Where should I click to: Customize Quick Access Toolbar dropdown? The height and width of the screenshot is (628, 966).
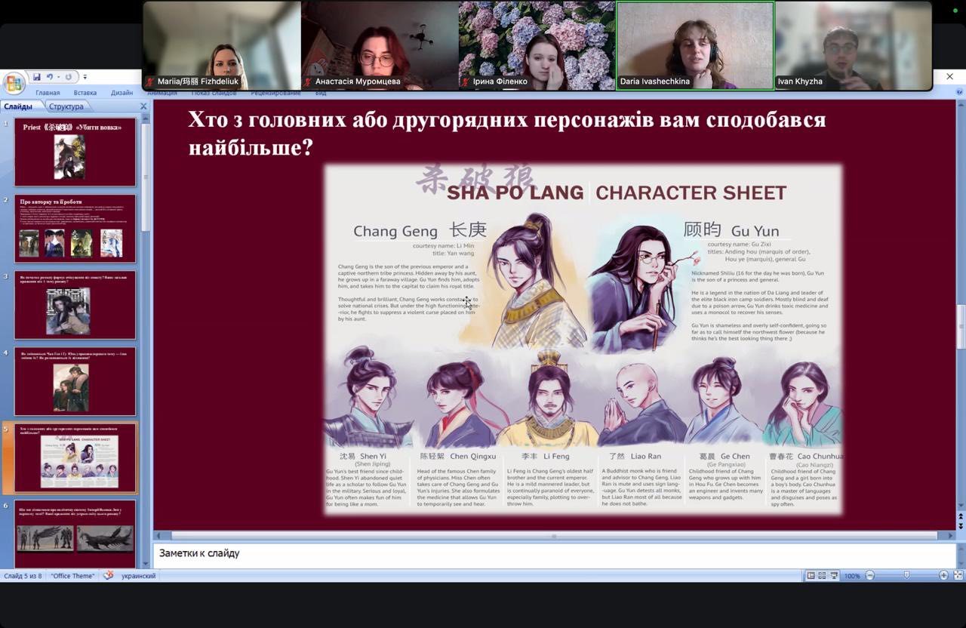[x=85, y=77]
